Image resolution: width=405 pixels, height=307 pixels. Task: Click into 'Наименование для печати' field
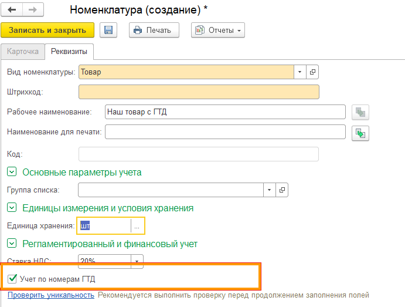pos(225,132)
